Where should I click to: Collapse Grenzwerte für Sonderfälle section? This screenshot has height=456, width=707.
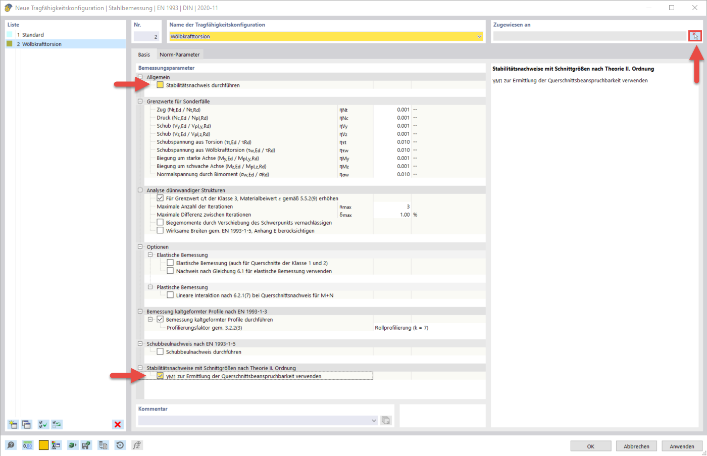(x=140, y=102)
